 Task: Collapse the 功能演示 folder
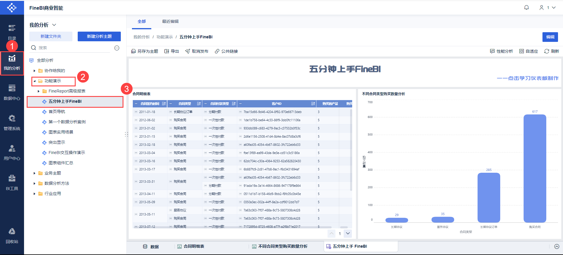click(x=34, y=81)
